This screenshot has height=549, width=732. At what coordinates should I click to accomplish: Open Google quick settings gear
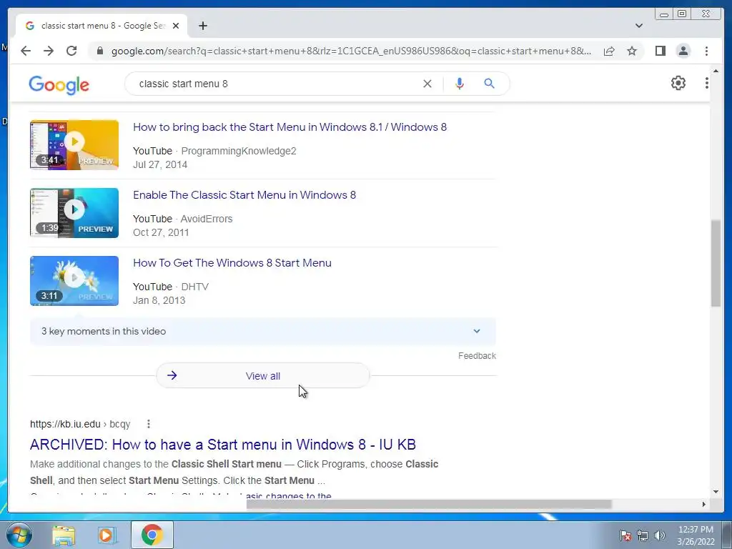point(678,83)
